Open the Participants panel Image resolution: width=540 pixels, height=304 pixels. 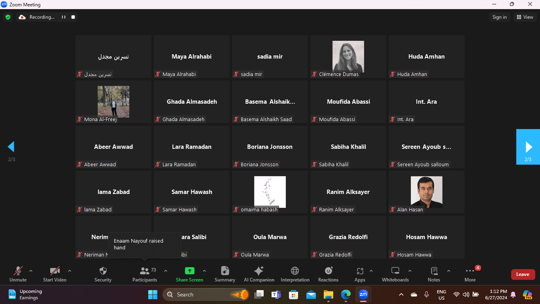tap(145, 271)
